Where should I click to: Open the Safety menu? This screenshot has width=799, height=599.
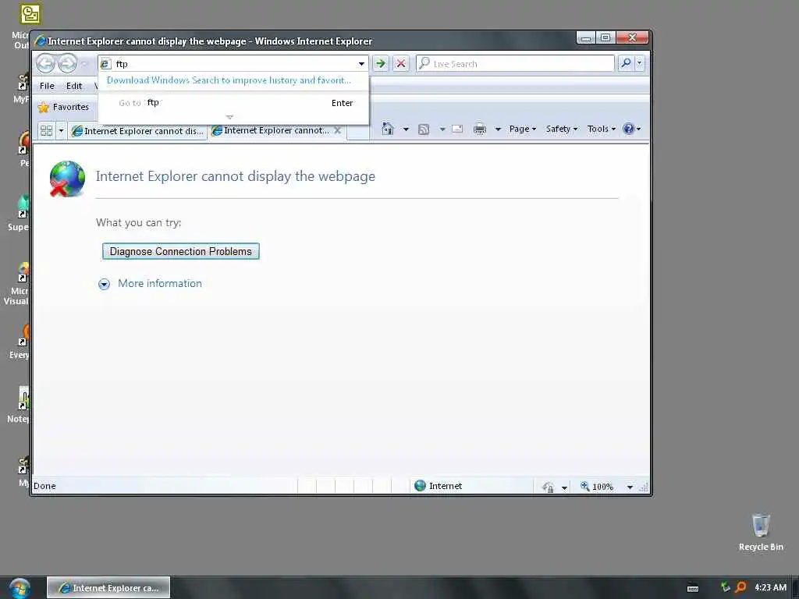coord(562,129)
